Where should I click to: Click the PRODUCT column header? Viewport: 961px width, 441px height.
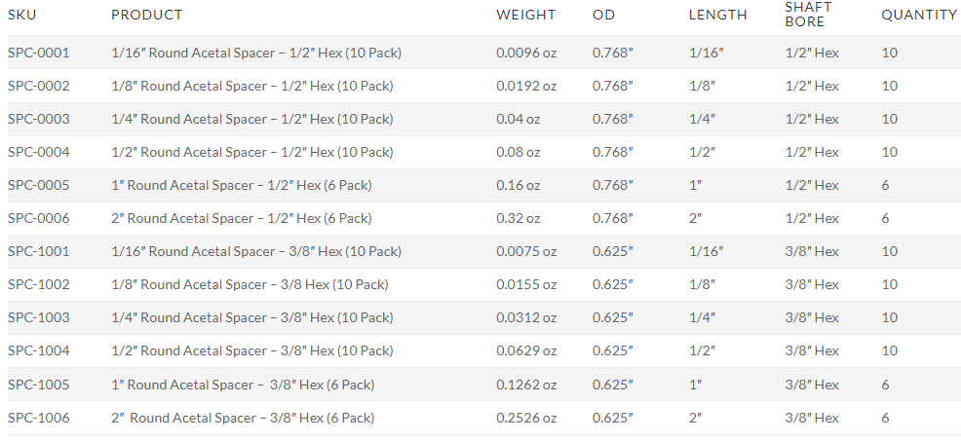146,15
